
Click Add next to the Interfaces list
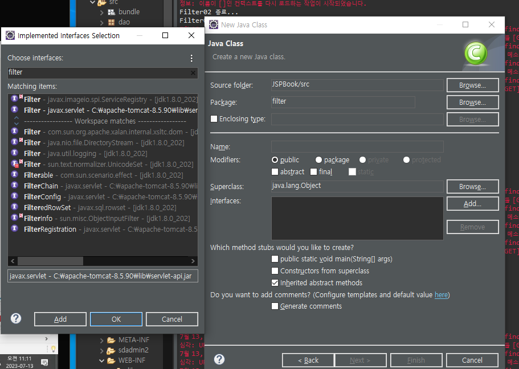click(x=472, y=203)
